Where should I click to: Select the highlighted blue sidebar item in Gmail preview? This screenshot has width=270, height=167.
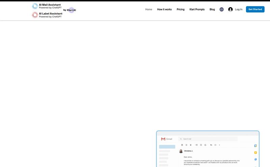click(167, 147)
